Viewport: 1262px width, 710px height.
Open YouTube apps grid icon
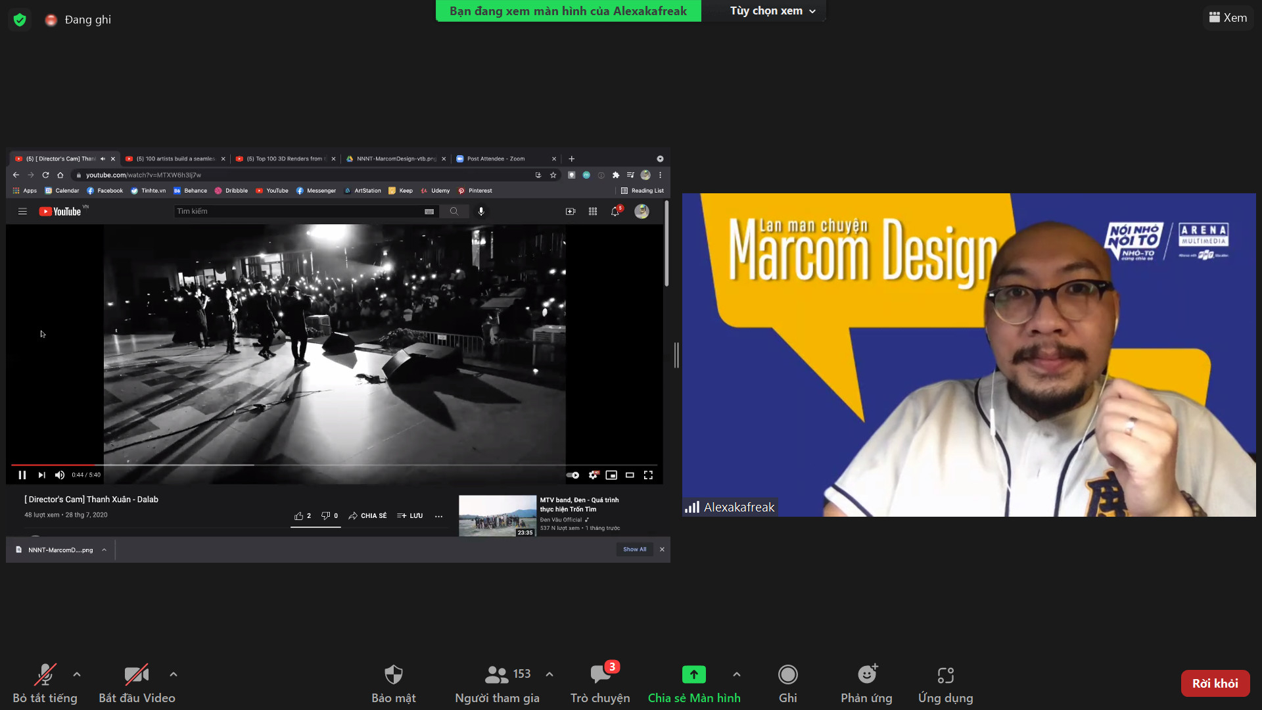593,211
